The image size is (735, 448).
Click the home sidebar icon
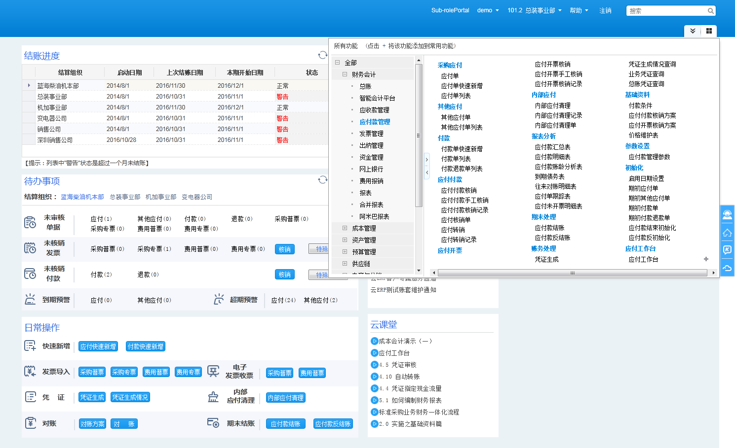[727, 233]
